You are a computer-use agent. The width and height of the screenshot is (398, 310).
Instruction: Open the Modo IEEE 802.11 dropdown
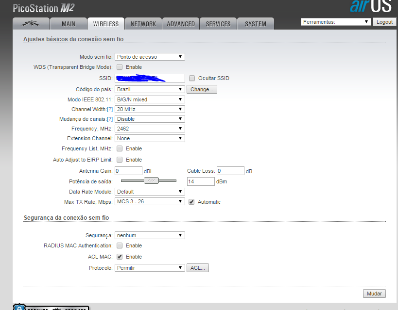pos(150,99)
